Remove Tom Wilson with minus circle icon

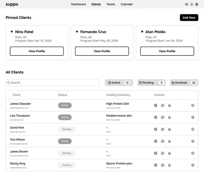click(193, 141)
